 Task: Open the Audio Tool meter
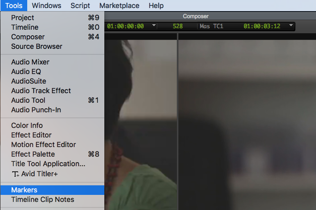pyautogui.click(x=28, y=100)
